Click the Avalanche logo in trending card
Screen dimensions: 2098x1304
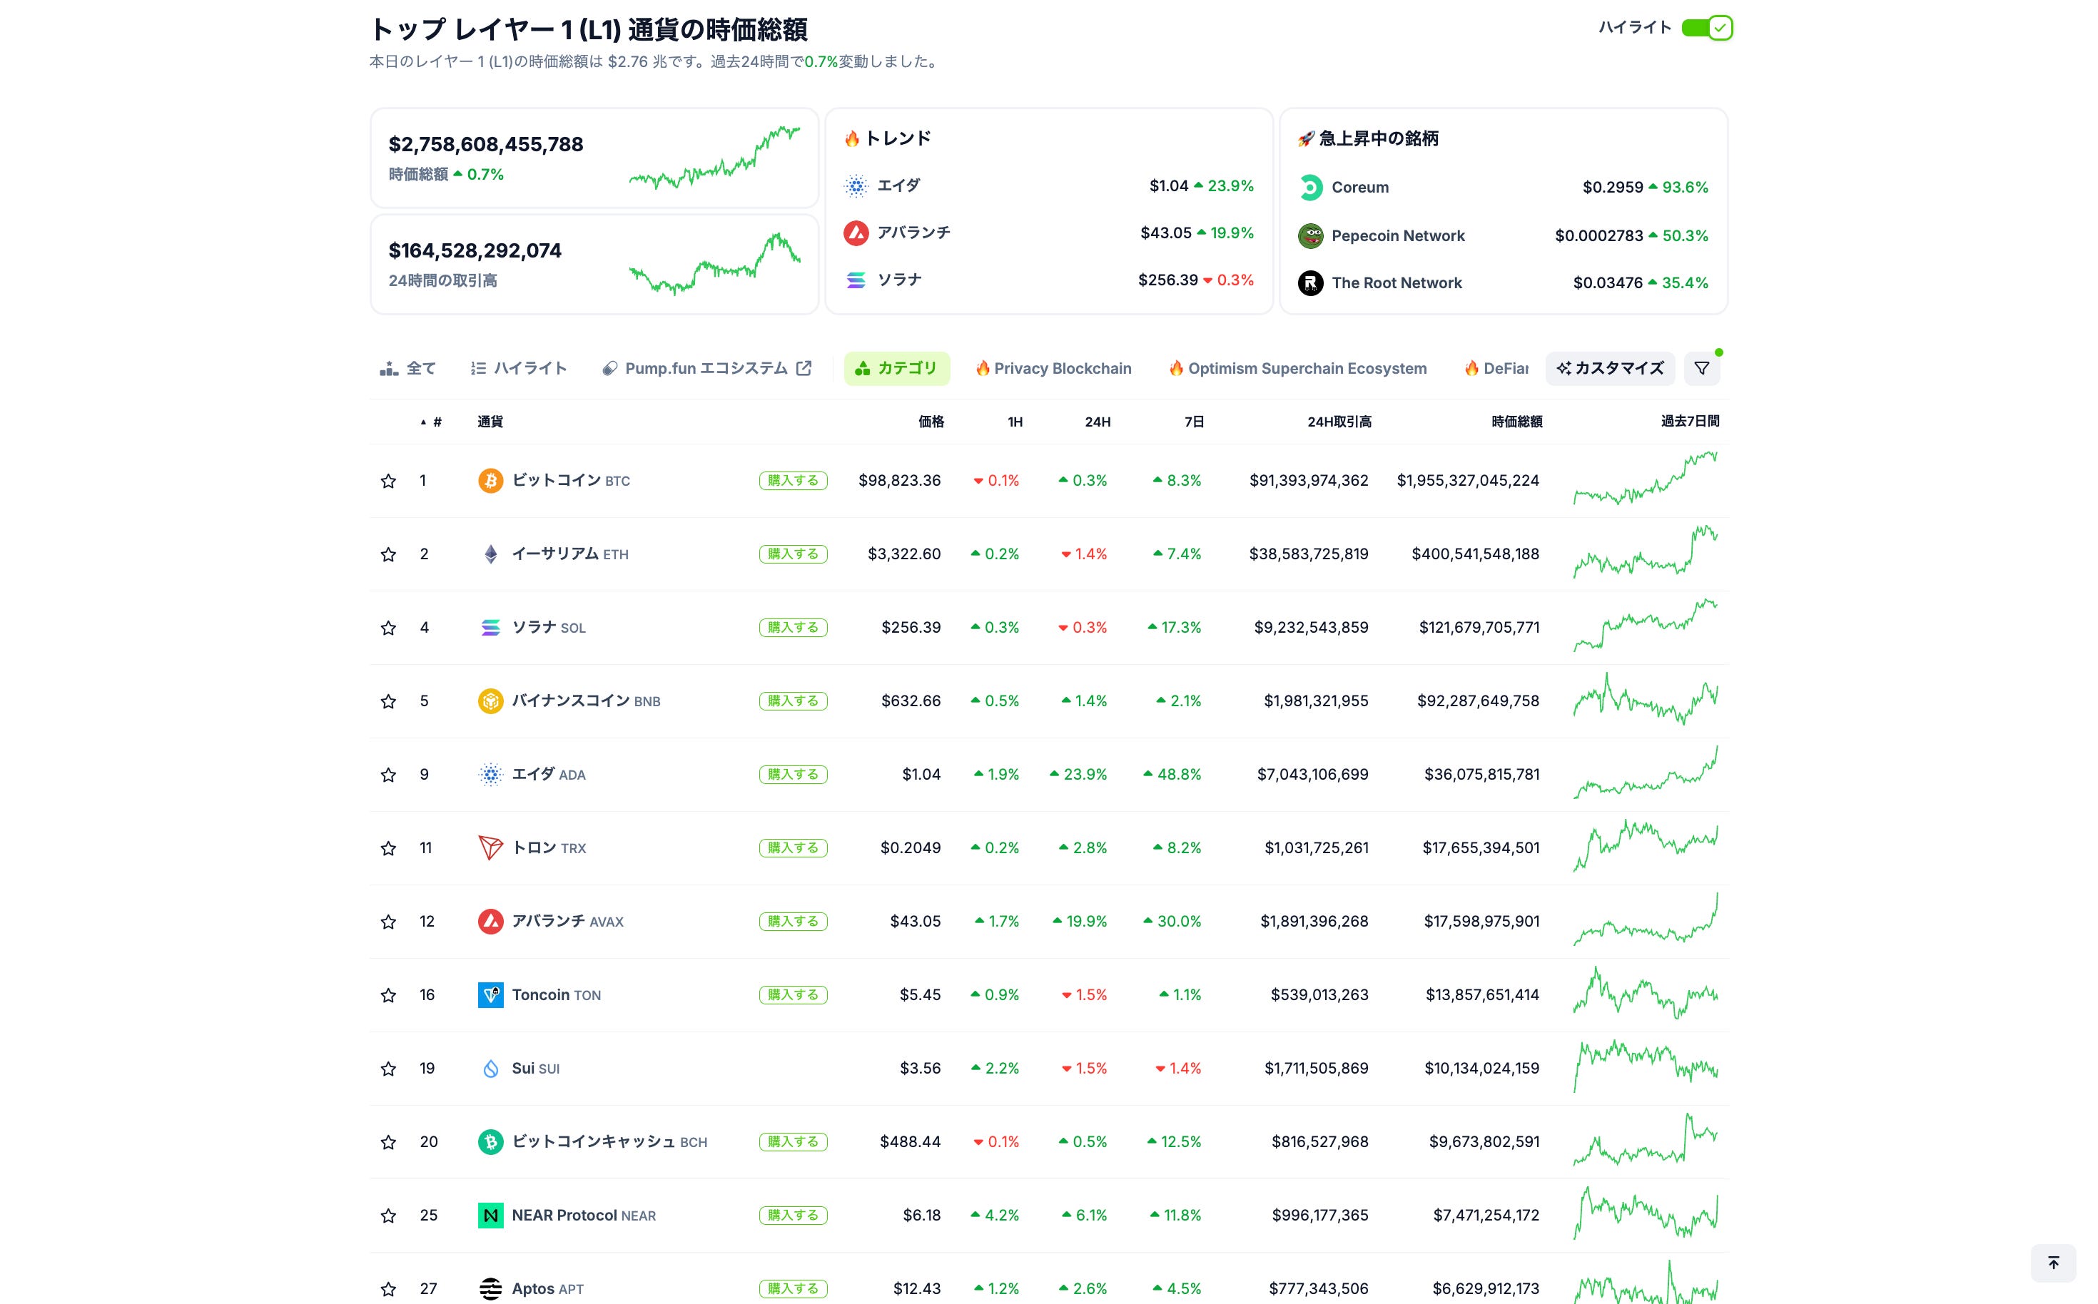(x=856, y=233)
